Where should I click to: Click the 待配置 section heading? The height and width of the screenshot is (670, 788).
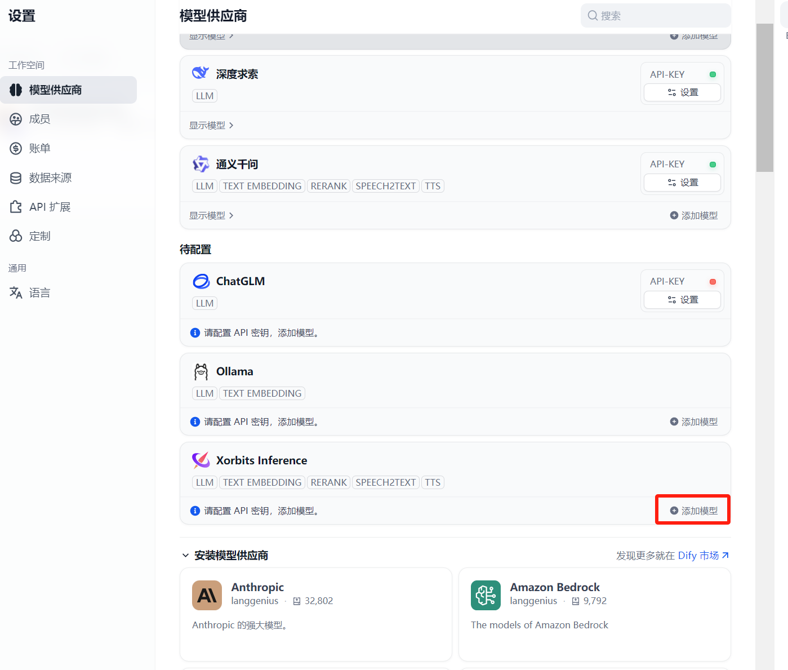[195, 249]
